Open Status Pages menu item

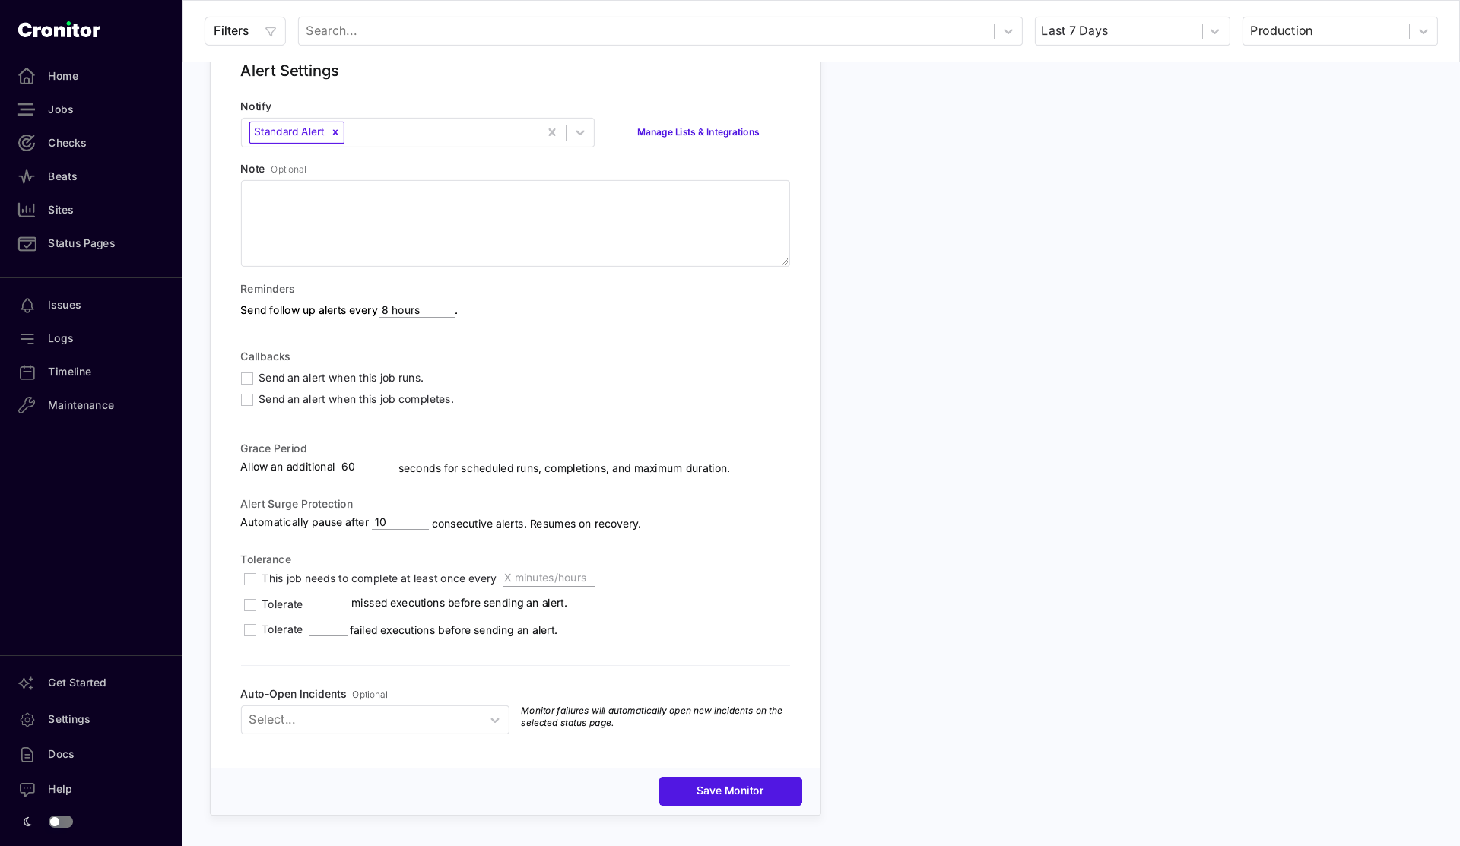coord(81,243)
